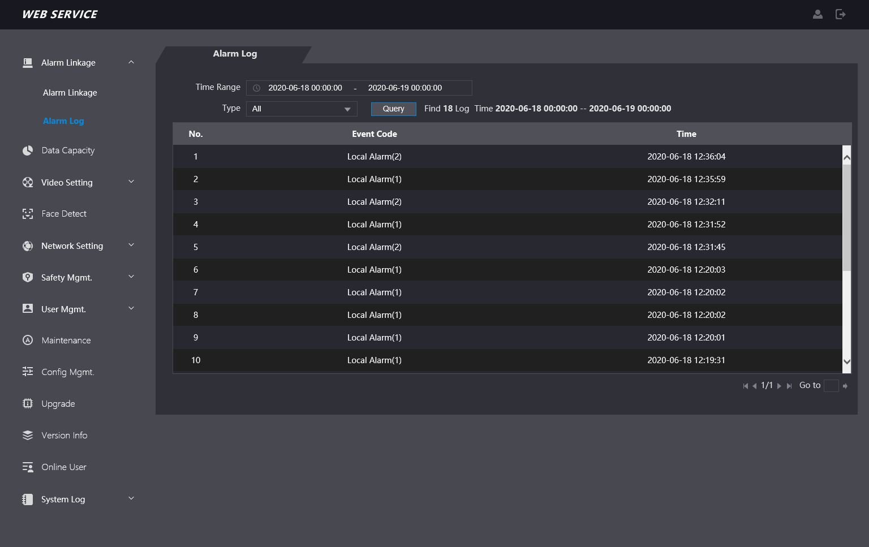Click the logout icon in top bar
The width and height of the screenshot is (869, 547).
click(840, 14)
